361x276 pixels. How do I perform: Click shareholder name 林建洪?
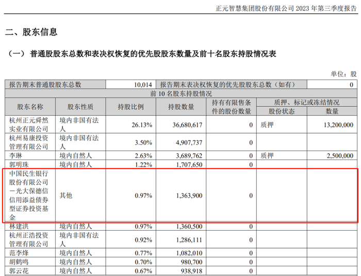(x=19, y=226)
